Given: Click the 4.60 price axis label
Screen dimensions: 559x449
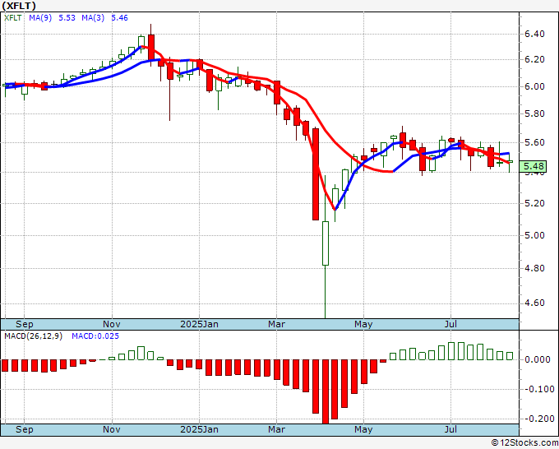Looking at the screenshot, I should point(534,303).
